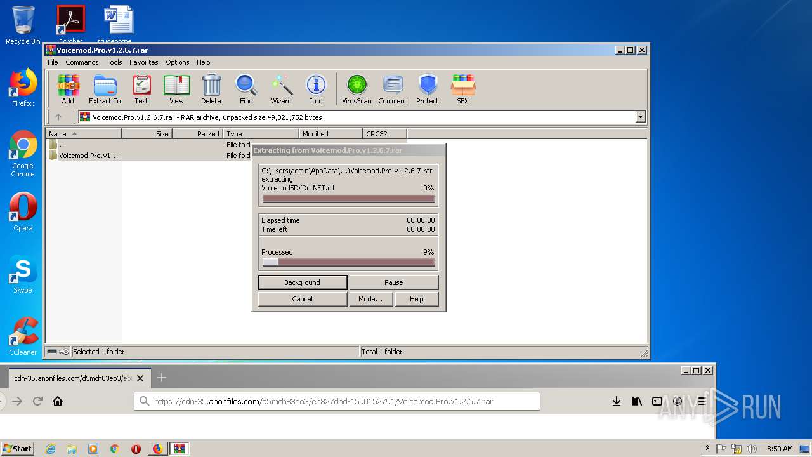Click volume icon in system tray
This screenshot has width=812, height=457.
pyautogui.click(x=752, y=449)
